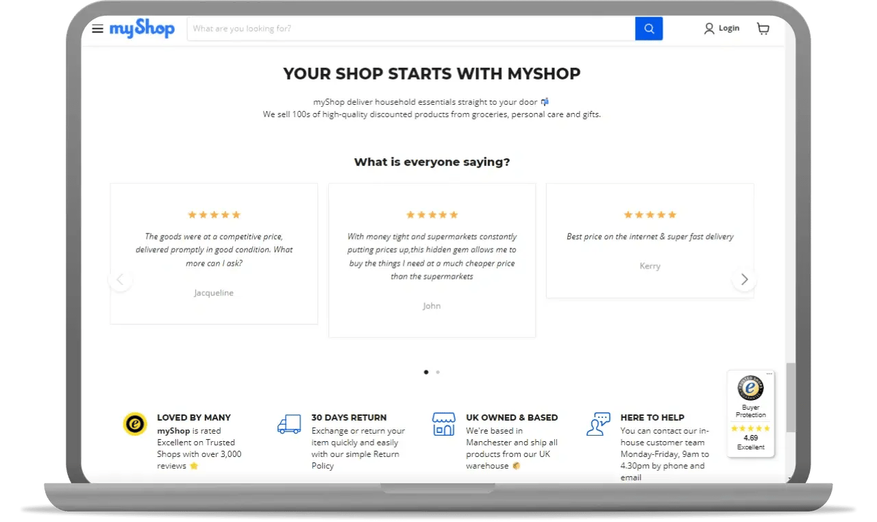Click reviewer name 'Jacqueline'
This screenshot has height=522, width=877.
pos(214,293)
